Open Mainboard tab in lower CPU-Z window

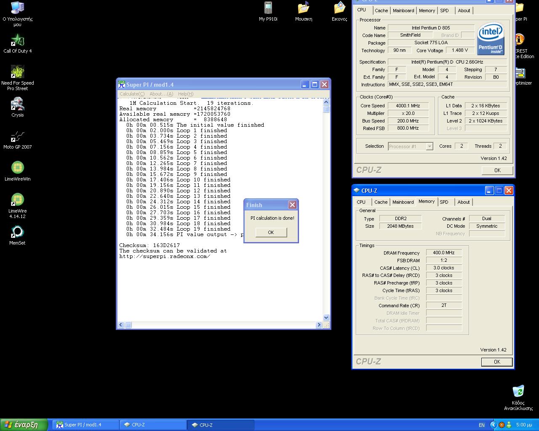click(x=403, y=202)
